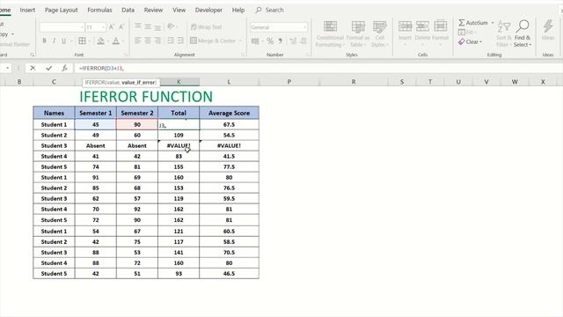Viewport: 563px width, 317px height.
Task: Toggle Wrap Text
Action: pyautogui.click(x=207, y=27)
